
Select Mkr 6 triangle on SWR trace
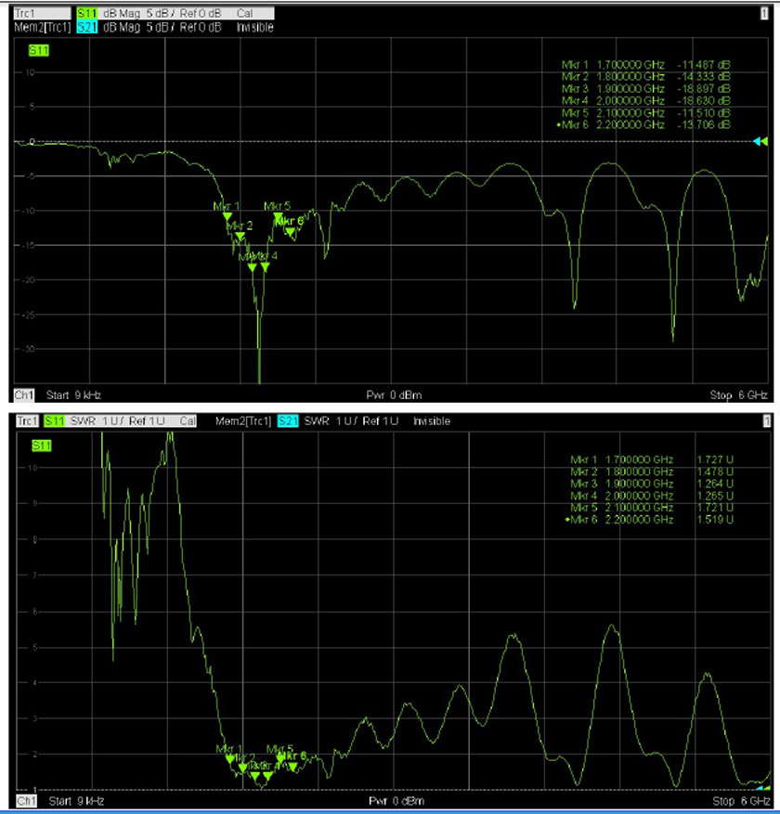coord(292,767)
